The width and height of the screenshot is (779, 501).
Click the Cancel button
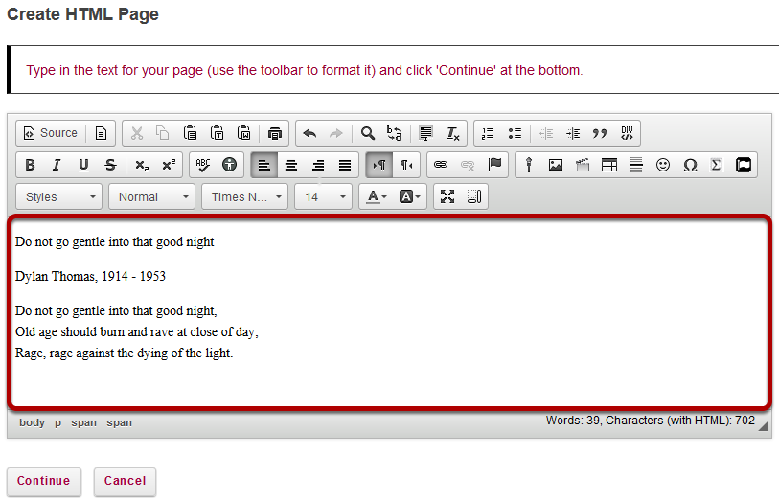coord(126,481)
